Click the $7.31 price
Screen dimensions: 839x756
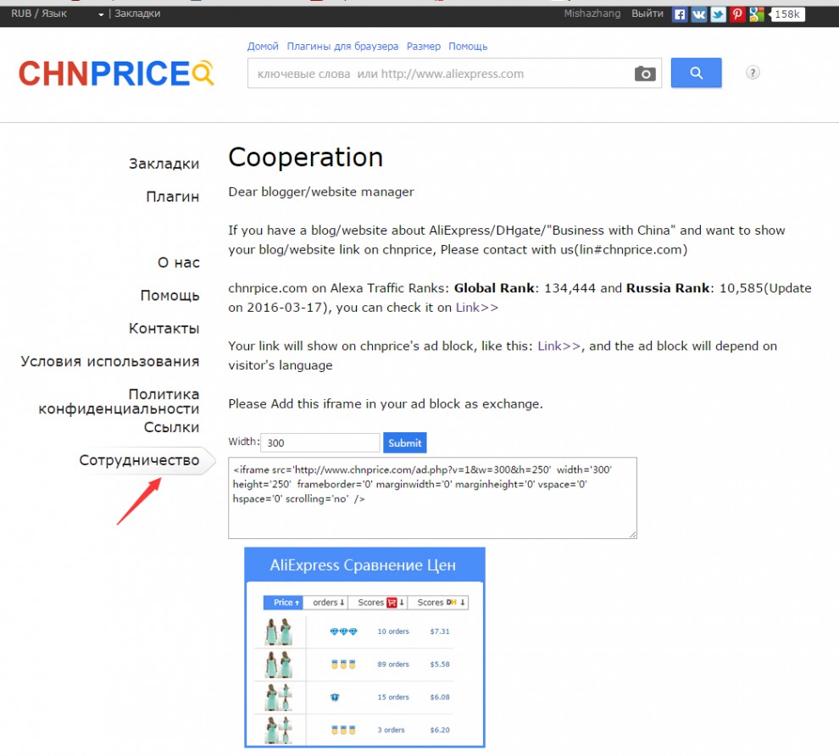pyautogui.click(x=440, y=631)
